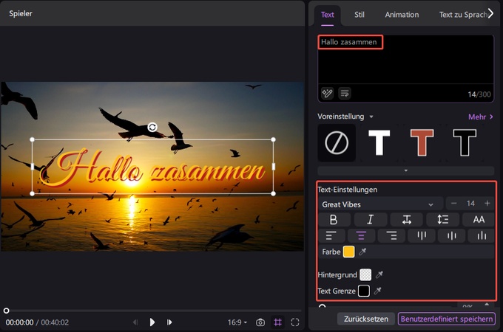Open the black Text Grenze swatch

click(x=364, y=291)
